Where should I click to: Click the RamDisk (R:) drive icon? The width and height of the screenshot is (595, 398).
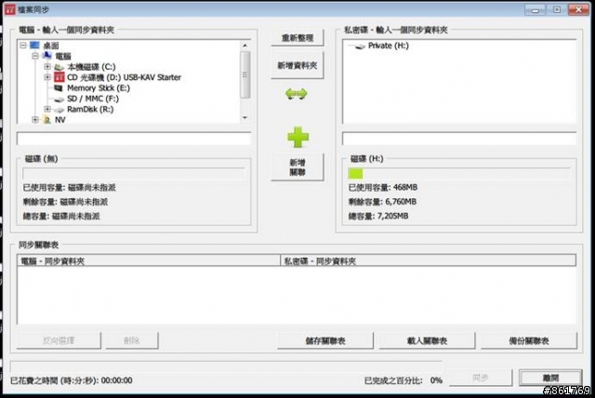59,110
